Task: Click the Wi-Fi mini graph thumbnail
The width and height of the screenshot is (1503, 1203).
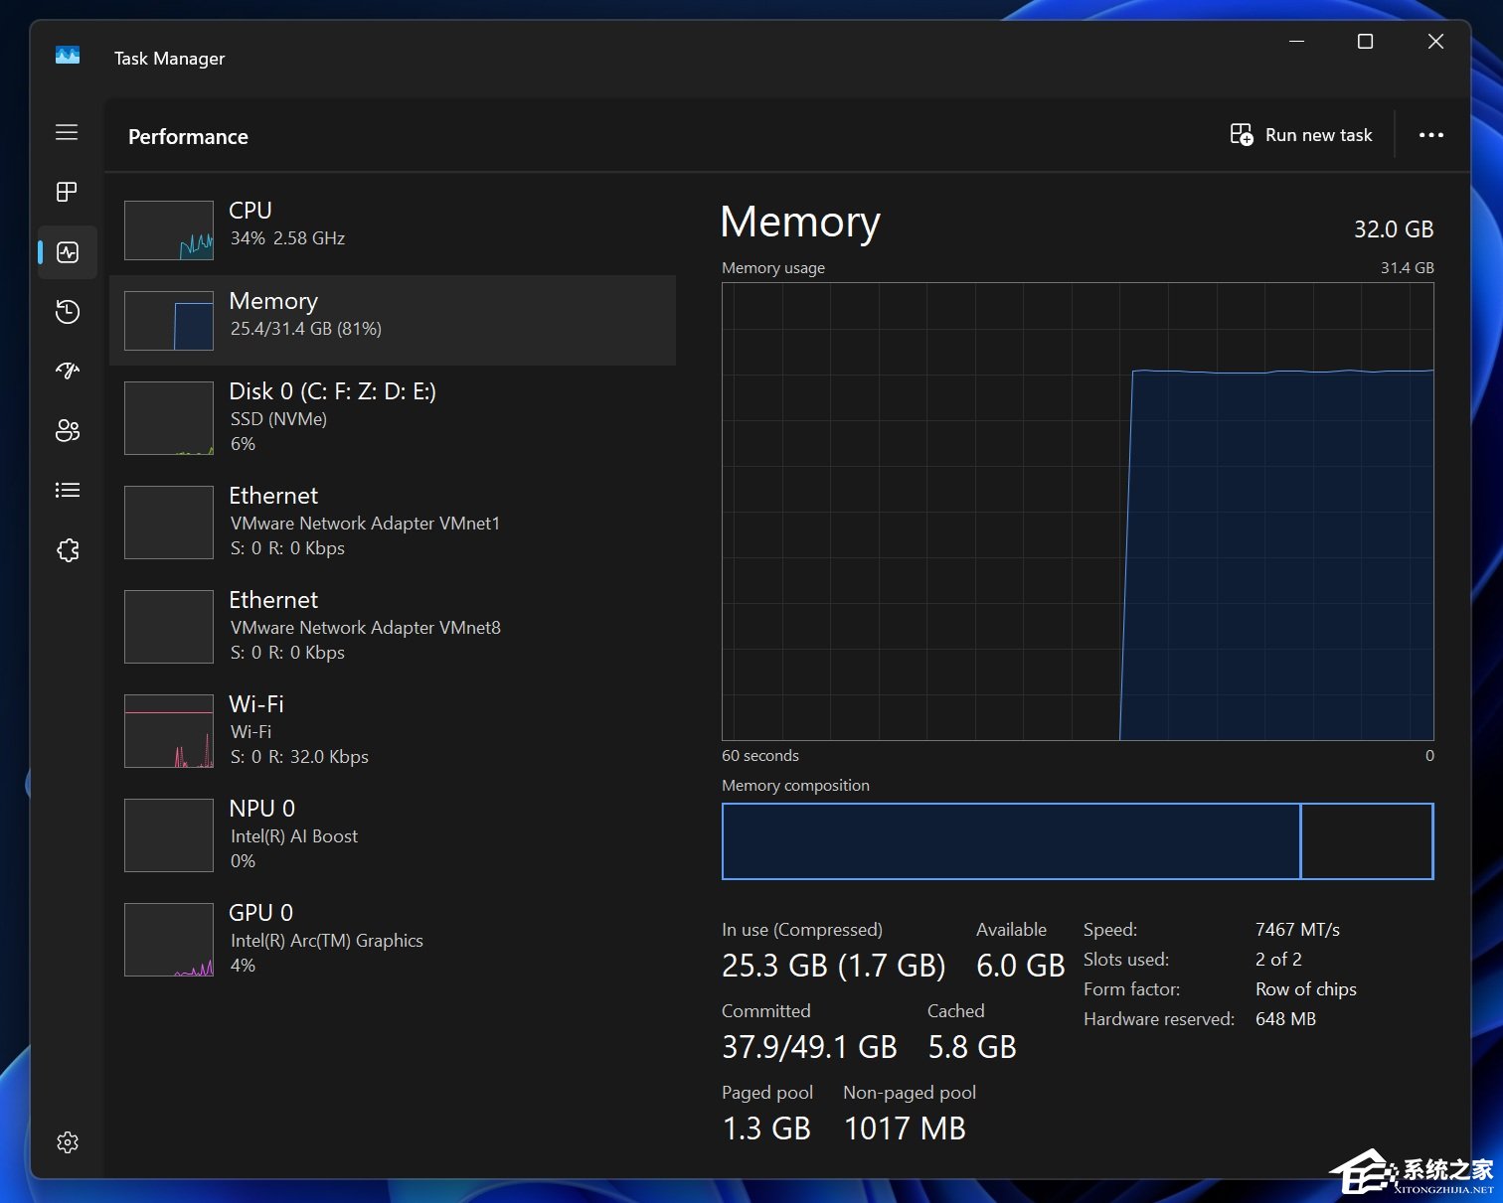Action: click(x=169, y=731)
